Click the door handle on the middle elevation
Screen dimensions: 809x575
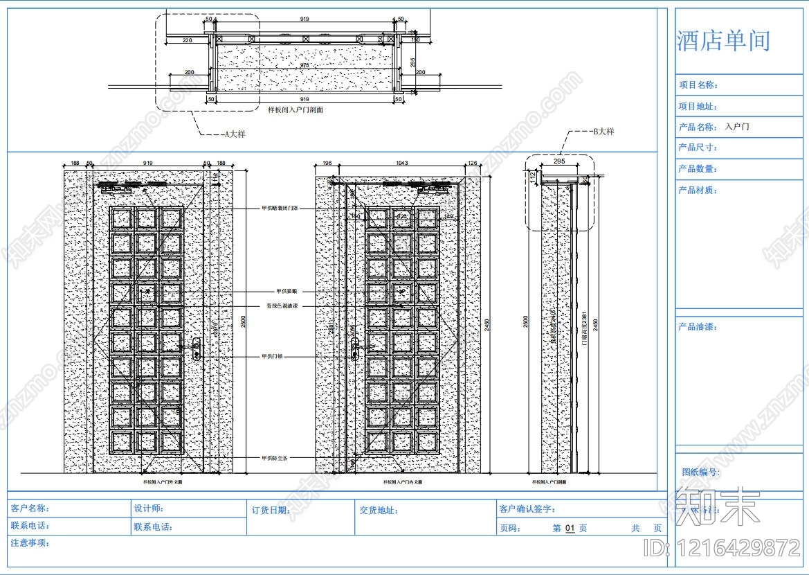coord(354,348)
